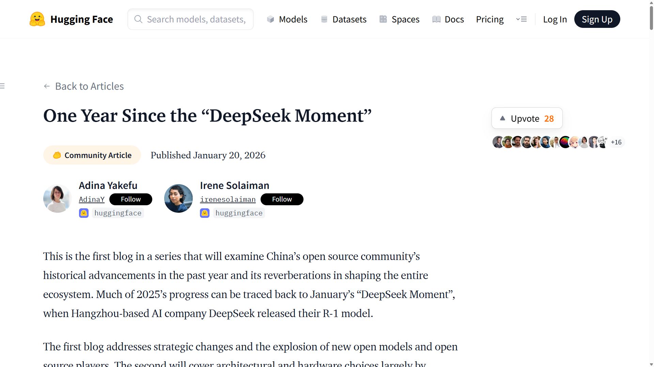This screenshot has height=367, width=654.
Task: Open the Pricing page
Action: coord(489,19)
